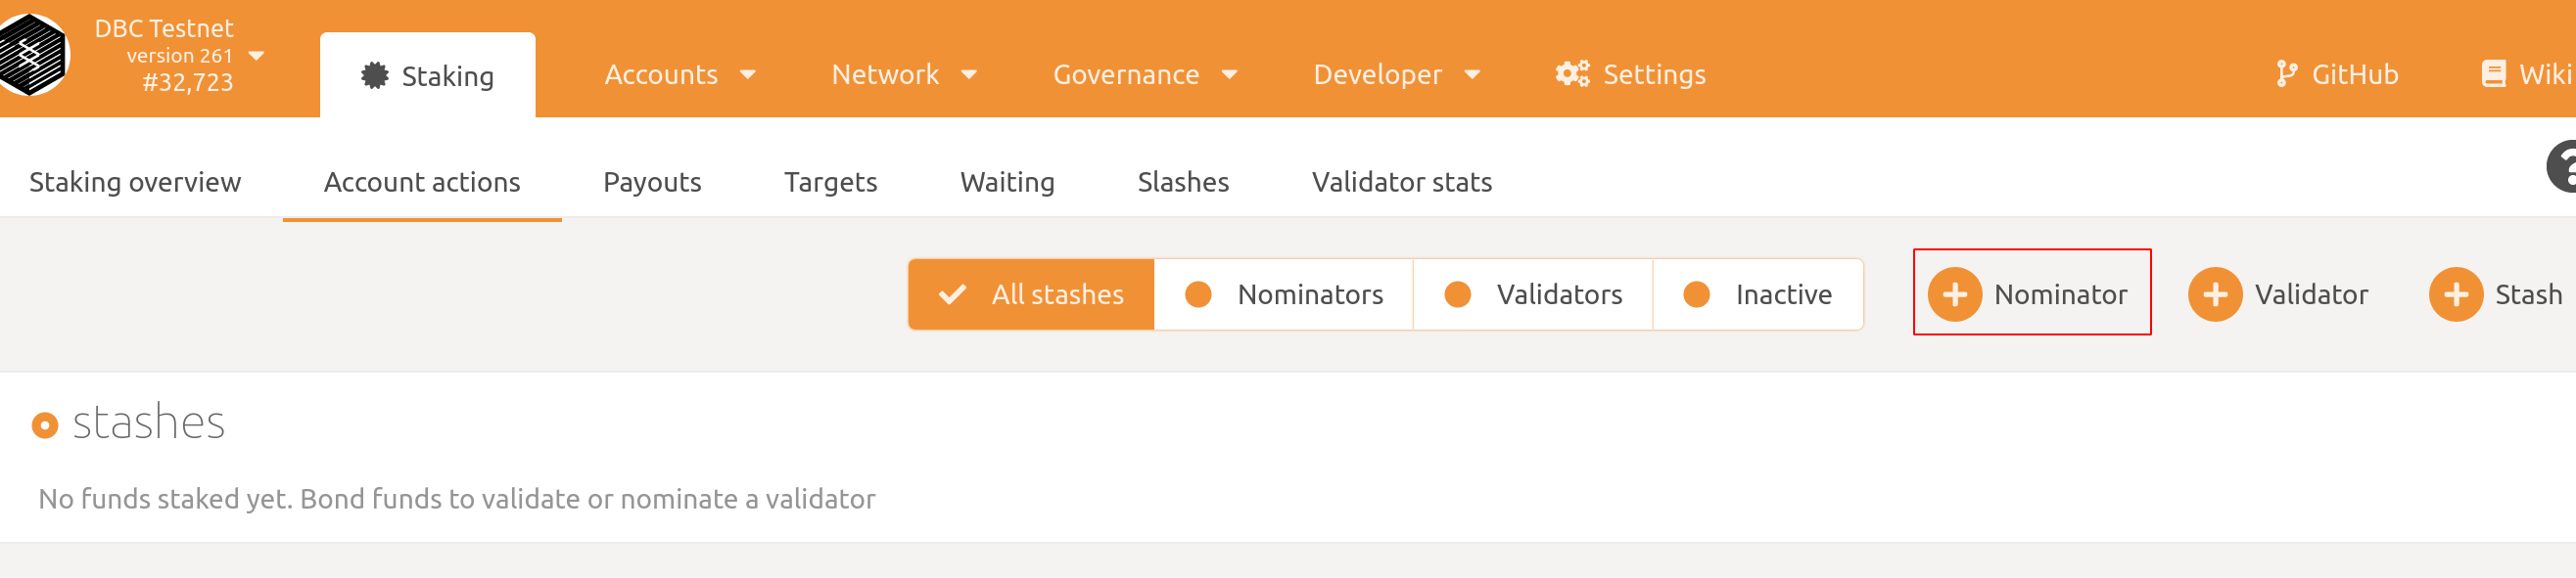Toggle the Validators filter

[1533, 294]
